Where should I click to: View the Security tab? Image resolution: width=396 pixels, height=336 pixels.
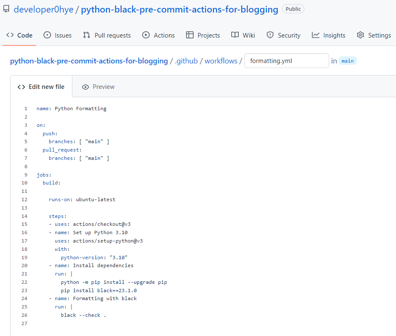[x=284, y=35]
